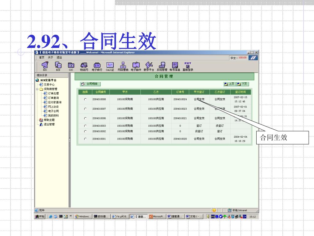Click the Internet Explorer quick launch icon
Screen dimensions: 314x236
[x=51, y=217]
